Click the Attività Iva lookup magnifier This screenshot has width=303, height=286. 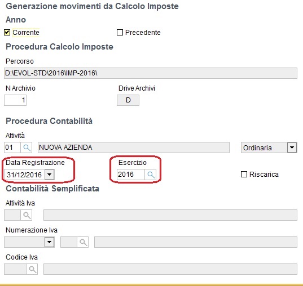(27, 215)
